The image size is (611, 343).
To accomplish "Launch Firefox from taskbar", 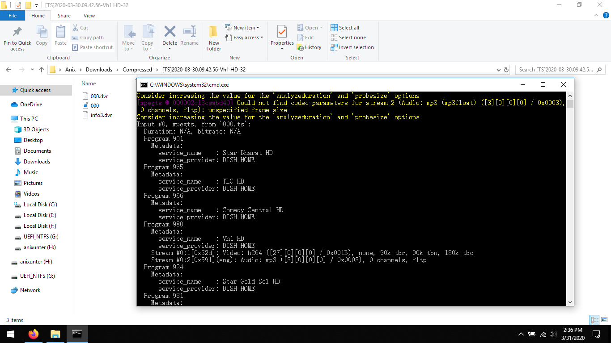I will [33, 334].
